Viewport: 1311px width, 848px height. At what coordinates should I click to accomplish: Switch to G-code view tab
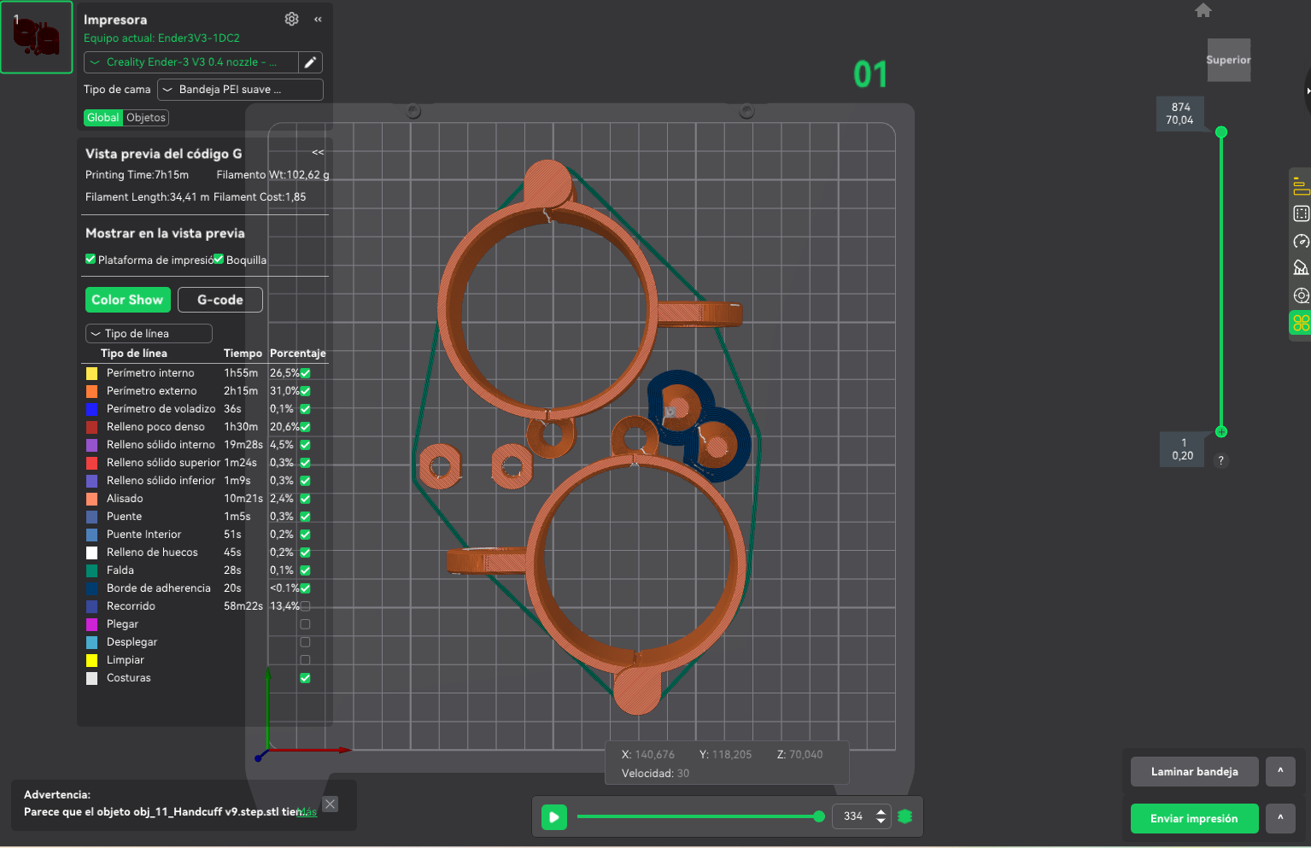click(220, 300)
